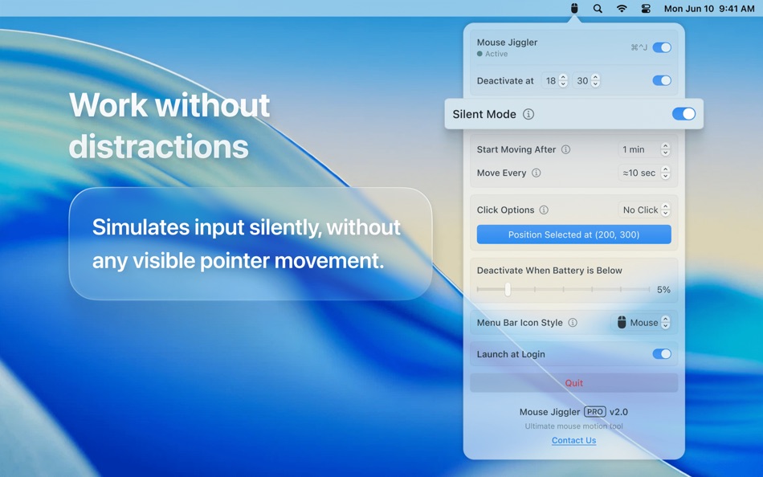Open the Contact Us link
Screen dimensions: 763x477
pos(573,440)
